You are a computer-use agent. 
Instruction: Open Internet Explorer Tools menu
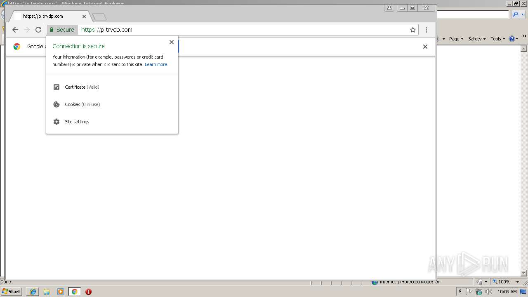498,39
